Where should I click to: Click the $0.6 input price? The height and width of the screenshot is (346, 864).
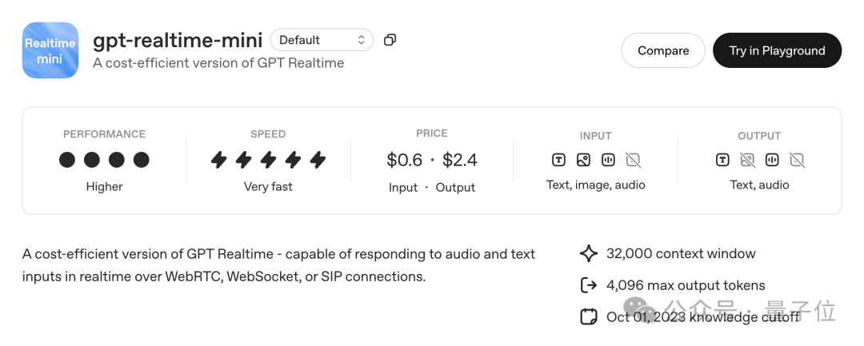pos(404,160)
